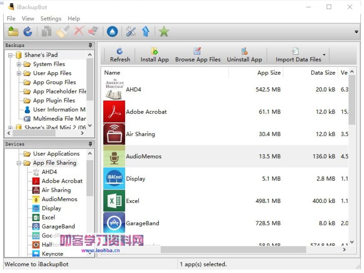Image resolution: width=364 pixels, height=273 pixels.
Task: Click the Shane's iPad database cylinder icon
Action: point(19,55)
